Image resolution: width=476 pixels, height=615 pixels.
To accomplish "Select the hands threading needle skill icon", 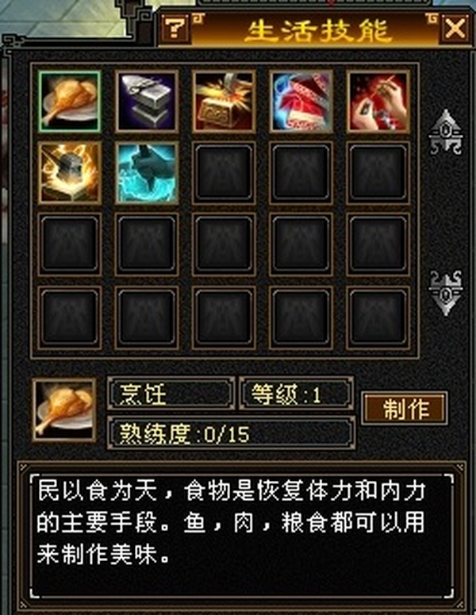I will (x=378, y=102).
